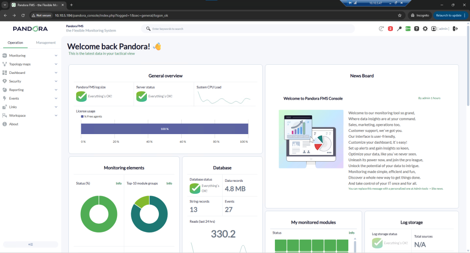Open the browser tab search dropdown
Screen dimensions: 470x253
tap(5, 5)
